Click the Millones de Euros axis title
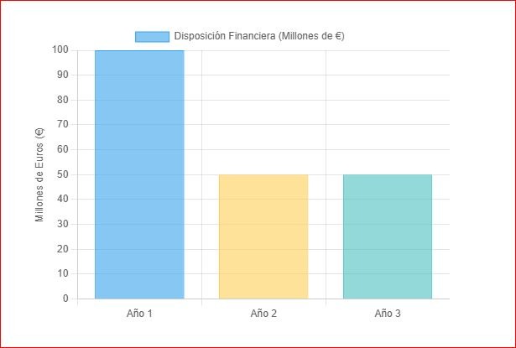The width and height of the screenshot is (516, 348). coord(39,174)
